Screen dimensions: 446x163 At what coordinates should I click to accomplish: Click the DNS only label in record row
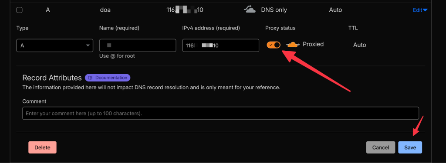[274, 10]
